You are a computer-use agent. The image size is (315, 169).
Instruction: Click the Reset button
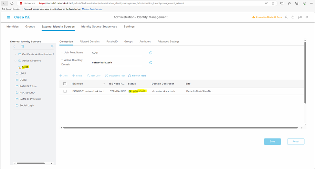click(296, 141)
